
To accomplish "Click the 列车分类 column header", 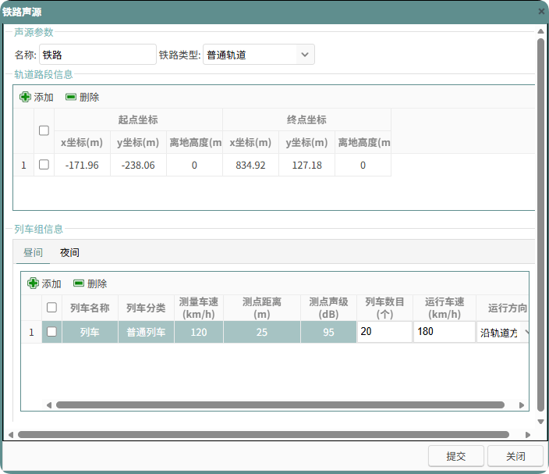I will (x=146, y=308).
